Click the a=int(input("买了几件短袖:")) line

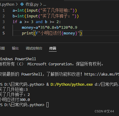[x=45, y=10]
